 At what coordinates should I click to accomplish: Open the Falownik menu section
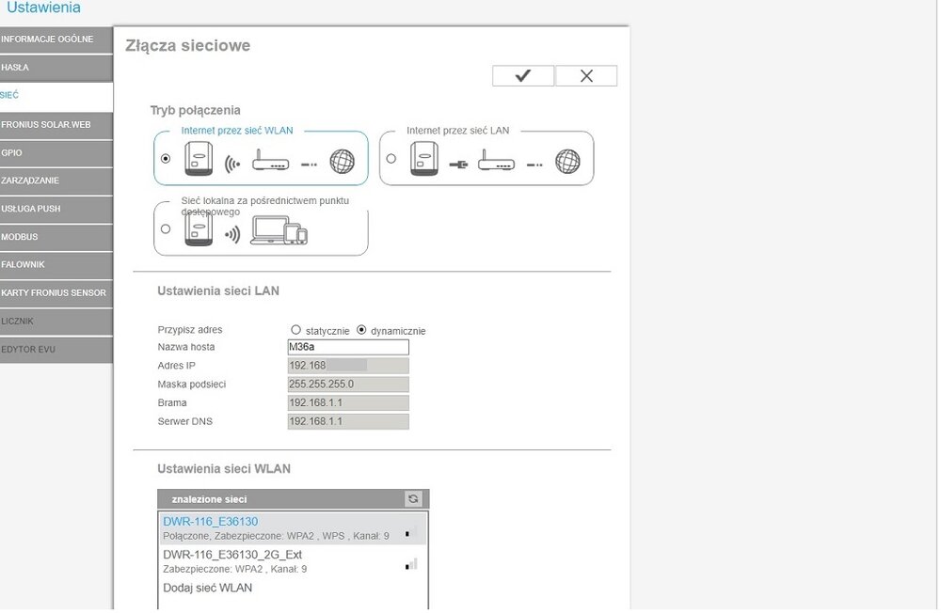pyautogui.click(x=56, y=264)
